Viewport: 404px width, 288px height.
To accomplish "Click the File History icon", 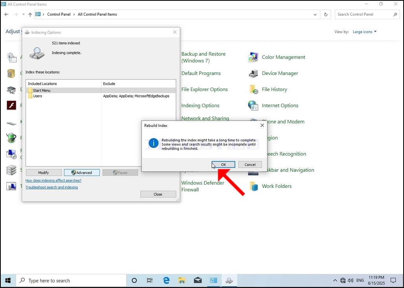I will point(253,90).
